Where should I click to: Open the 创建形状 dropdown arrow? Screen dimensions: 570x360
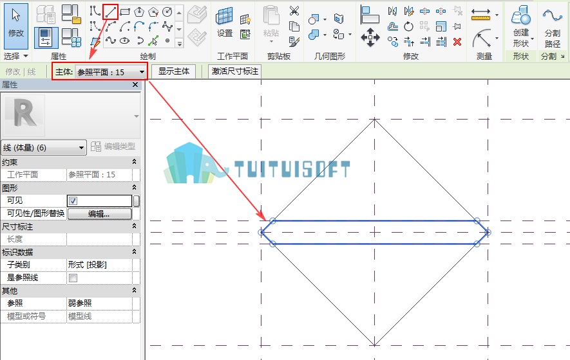tap(532, 38)
